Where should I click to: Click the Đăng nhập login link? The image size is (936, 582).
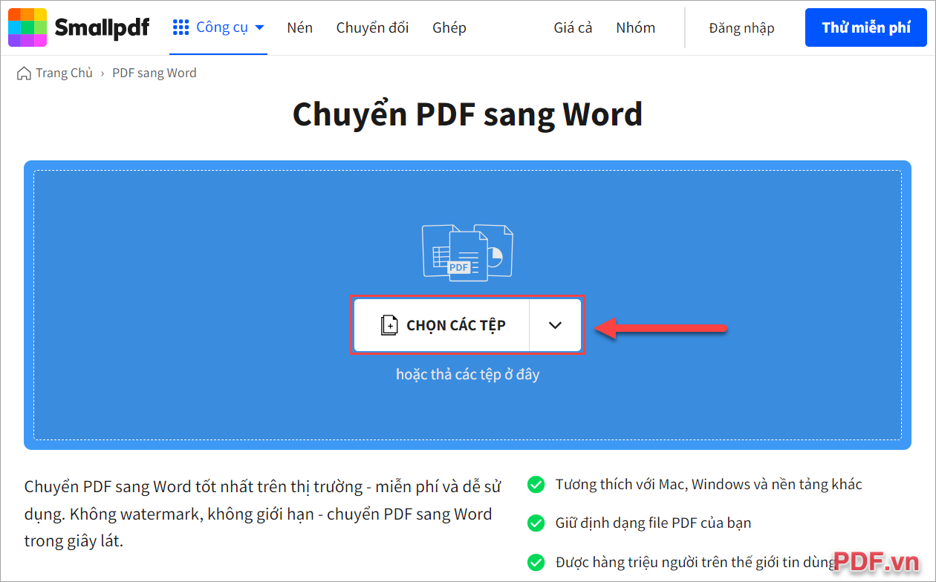click(741, 28)
